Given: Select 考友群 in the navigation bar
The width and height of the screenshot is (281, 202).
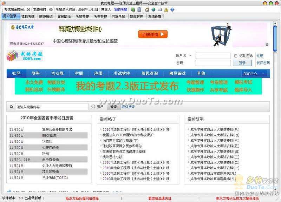Looking at the screenshot, I should tap(57, 73).
